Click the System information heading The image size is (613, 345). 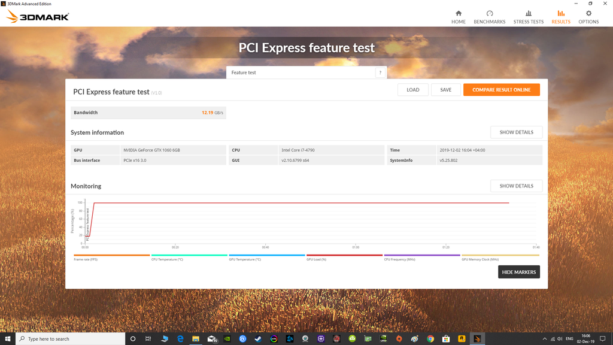tap(98, 132)
